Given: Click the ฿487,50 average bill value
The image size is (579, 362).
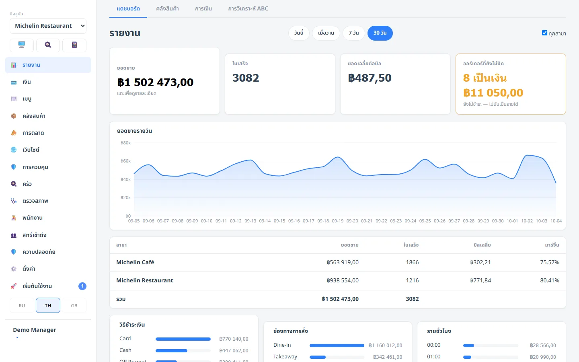Looking at the screenshot, I should (x=370, y=78).
